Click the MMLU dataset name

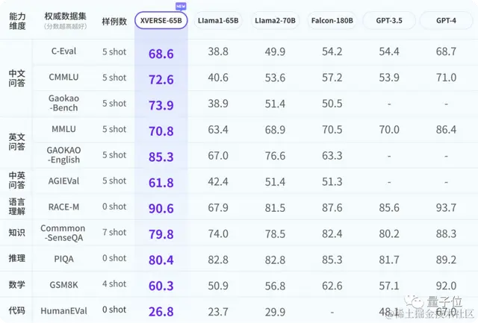pos(63,129)
